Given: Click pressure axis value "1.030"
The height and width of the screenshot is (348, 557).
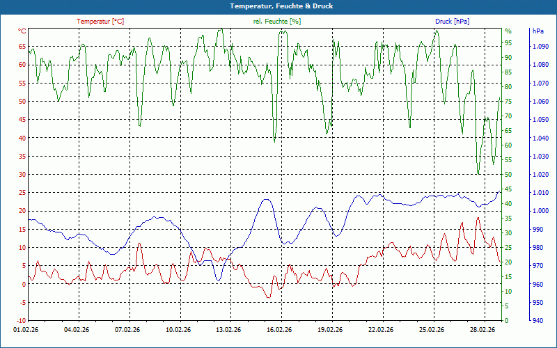Looking at the screenshot, I should [541, 156].
